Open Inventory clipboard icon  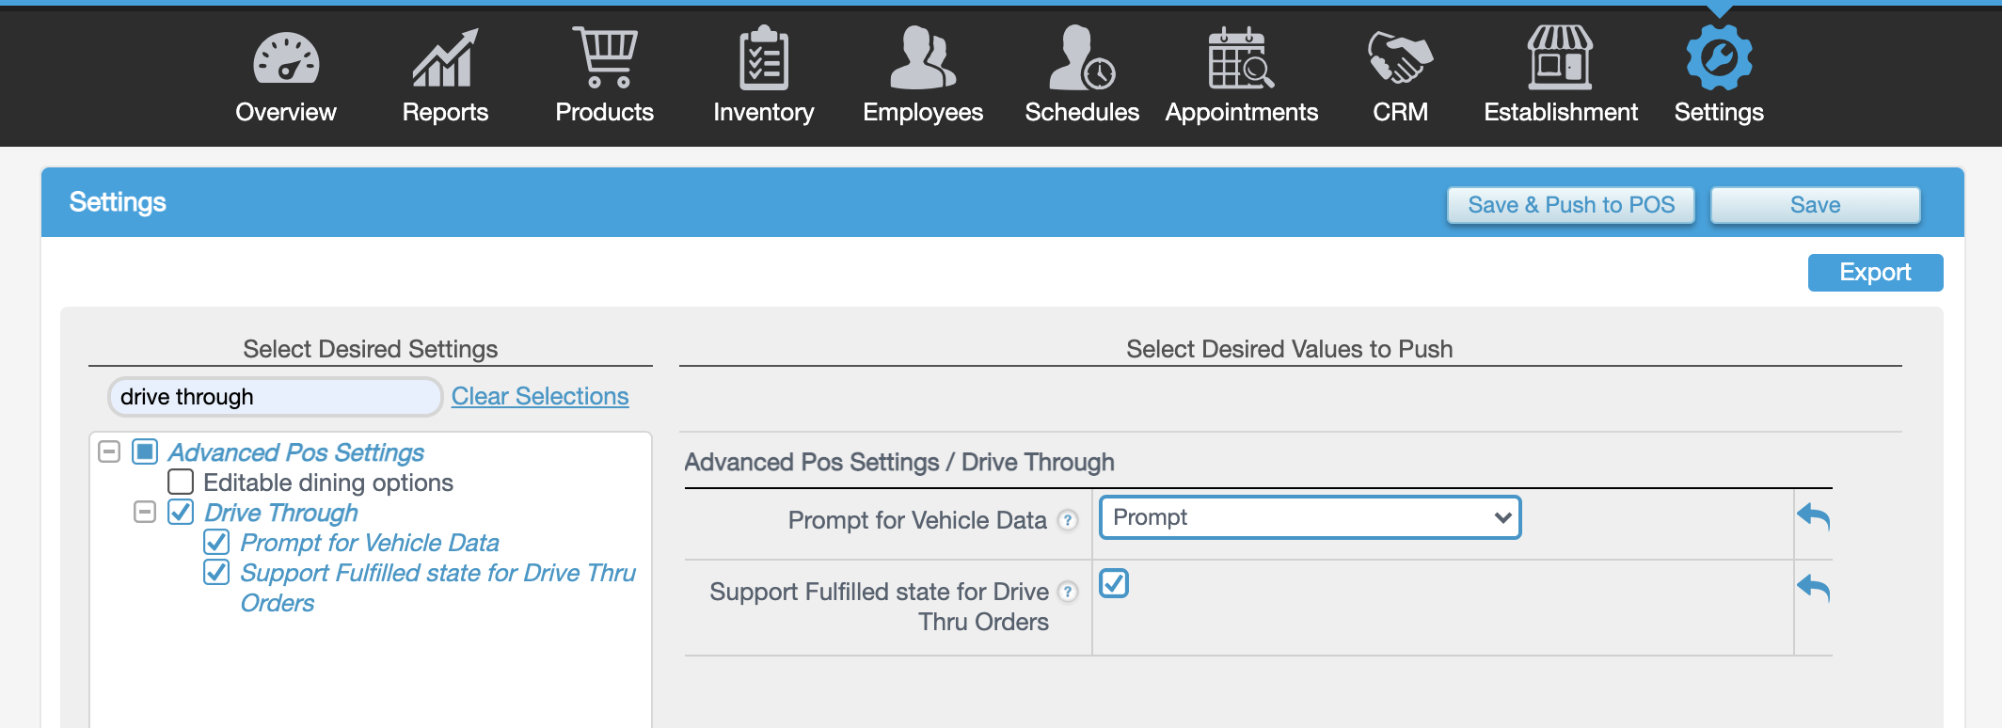tap(763, 58)
